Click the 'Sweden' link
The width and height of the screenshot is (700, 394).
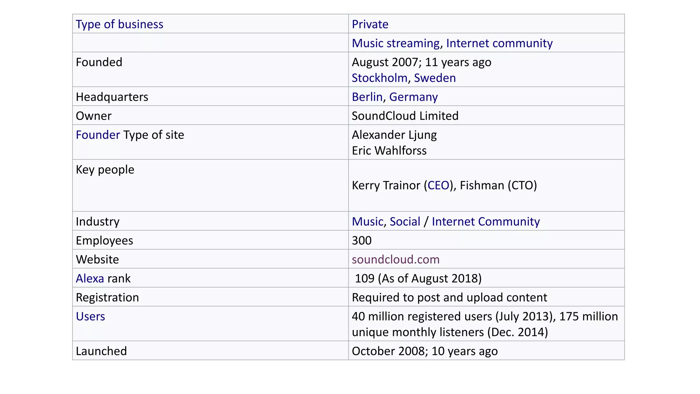click(x=434, y=78)
